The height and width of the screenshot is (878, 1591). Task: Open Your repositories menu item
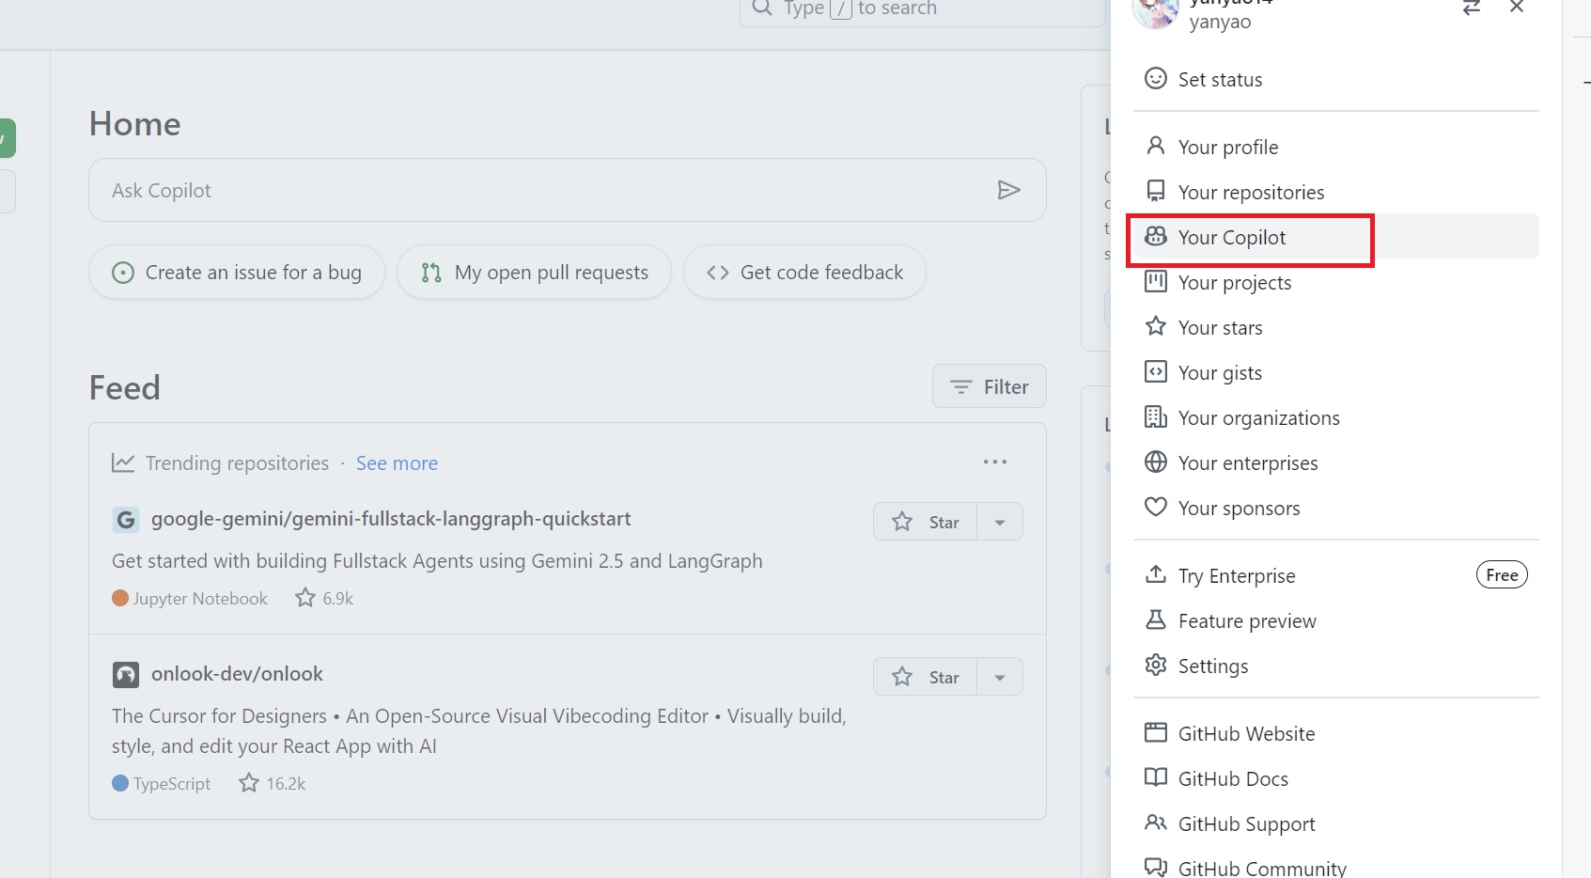(x=1335, y=192)
